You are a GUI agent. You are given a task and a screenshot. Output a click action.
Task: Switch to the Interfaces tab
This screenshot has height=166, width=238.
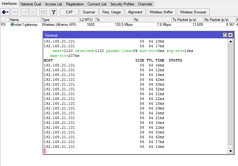pyautogui.click(x=9, y=4)
